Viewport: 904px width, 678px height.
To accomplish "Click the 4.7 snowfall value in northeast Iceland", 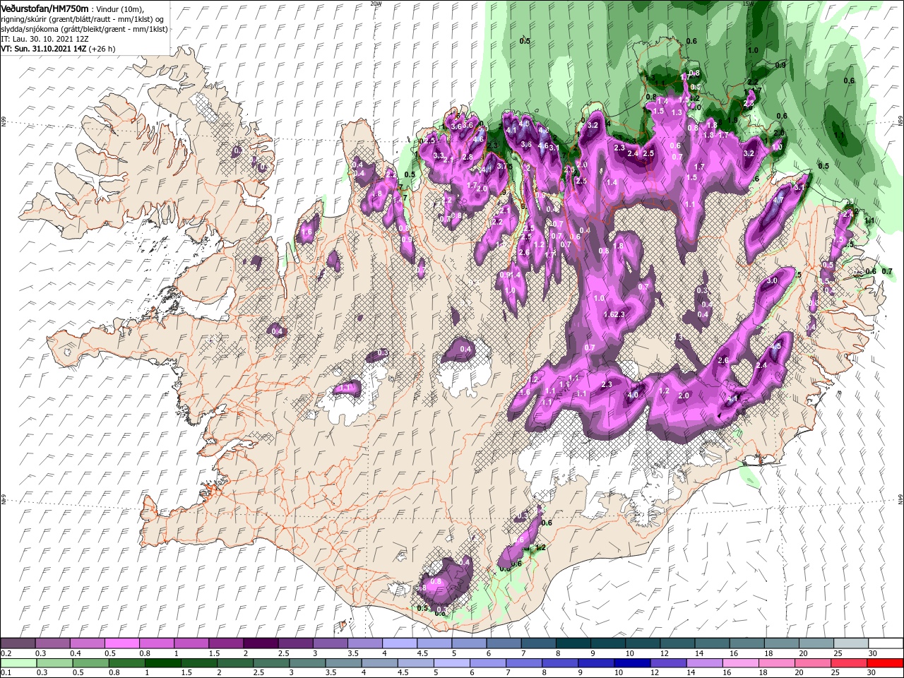I will 778,200.
